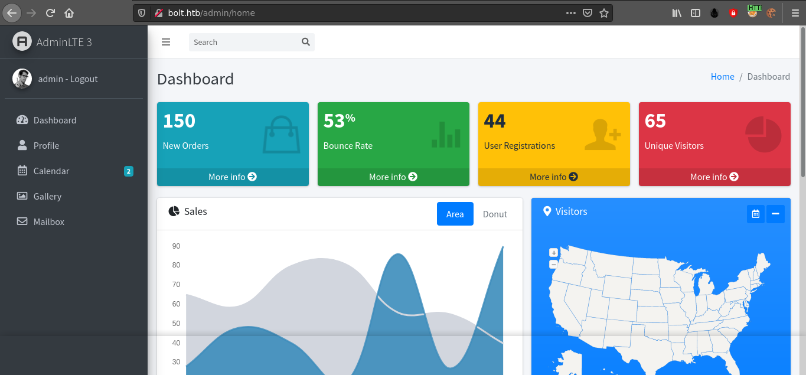Open the Profile sidebar item
The width and height of the screenshot is (806, 375).
[46, 145]
